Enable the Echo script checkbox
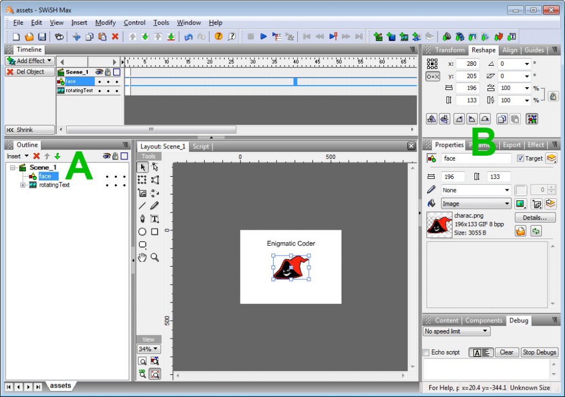The height and width of the screenshot is (397, 565). coord(426,352)
